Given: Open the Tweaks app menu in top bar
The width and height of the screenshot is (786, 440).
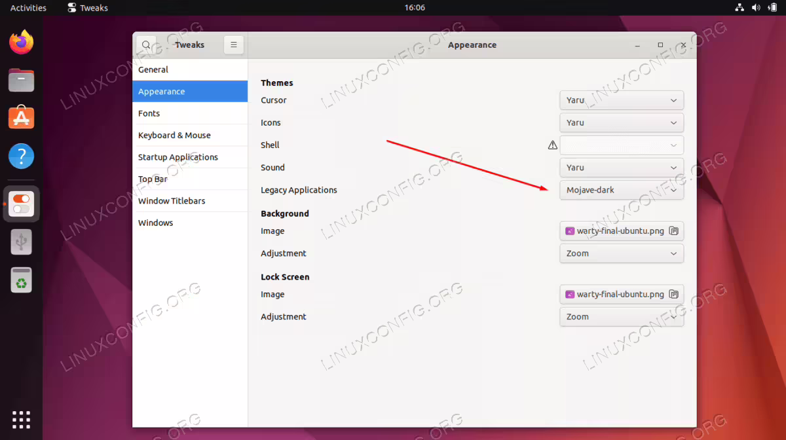Looking at the screenshot, I should click(x=88, y=8).
